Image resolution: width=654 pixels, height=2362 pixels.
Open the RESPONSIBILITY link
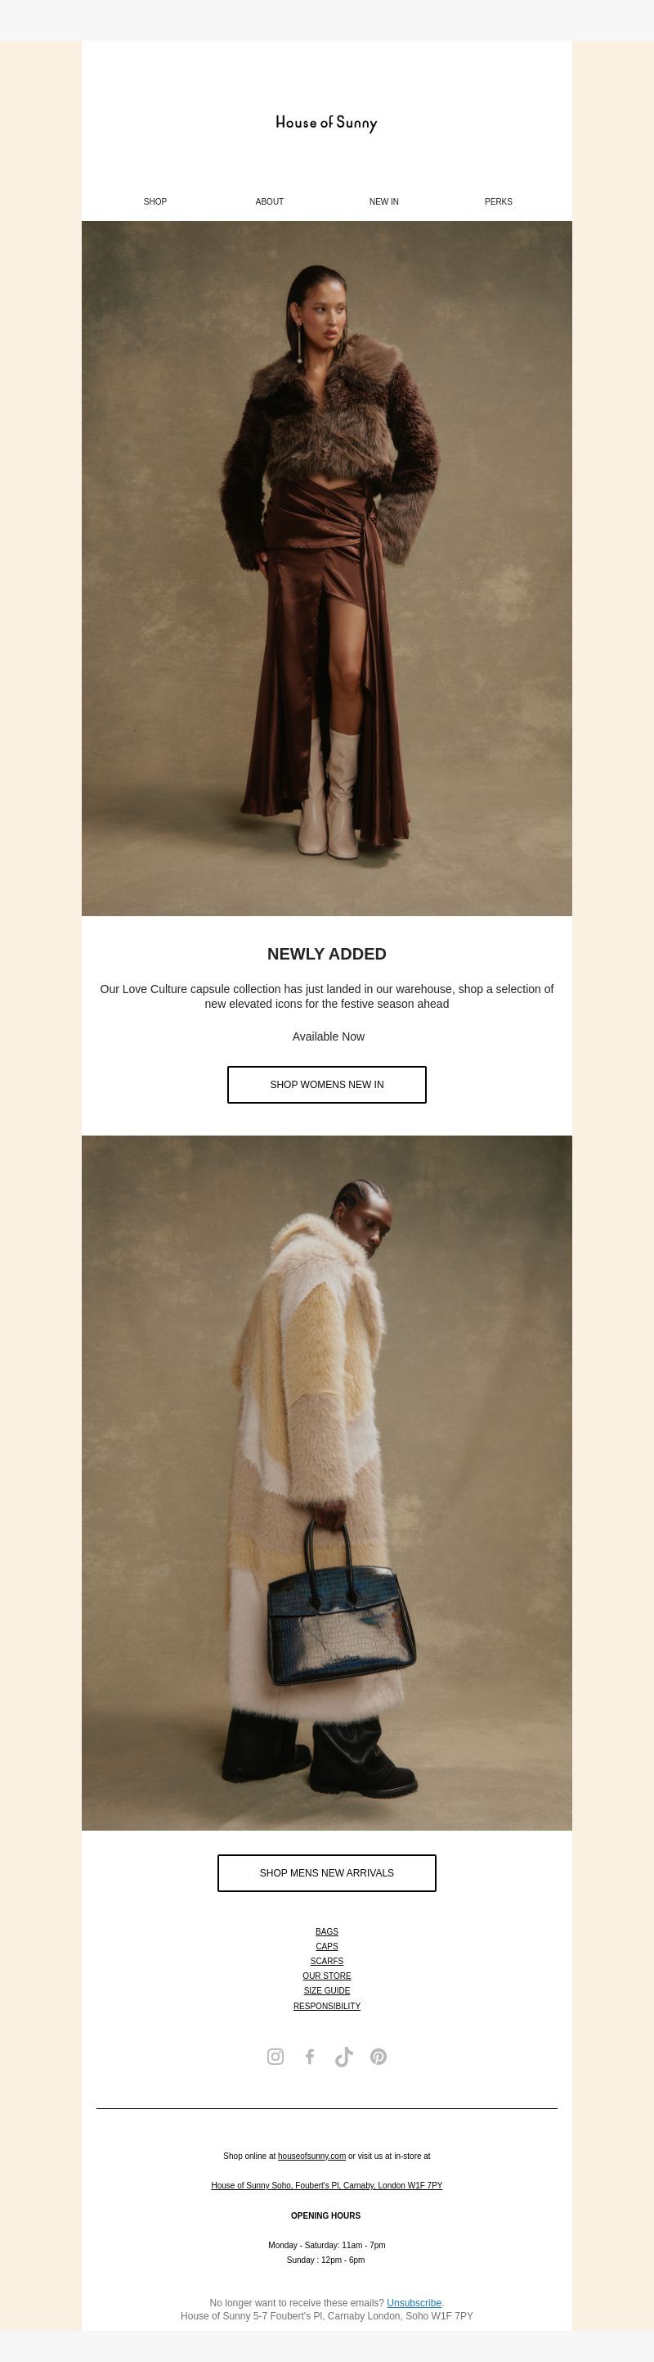click(x=327, y=2005)
